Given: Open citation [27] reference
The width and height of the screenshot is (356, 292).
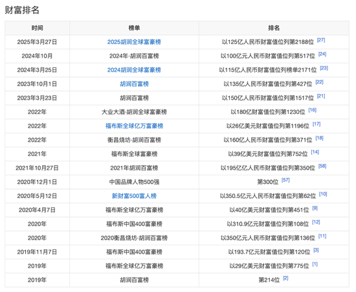Looking at the screenshot, I should [x=321, y=40].
